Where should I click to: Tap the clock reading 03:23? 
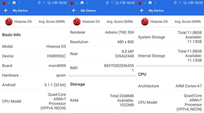tap(199, 3)
